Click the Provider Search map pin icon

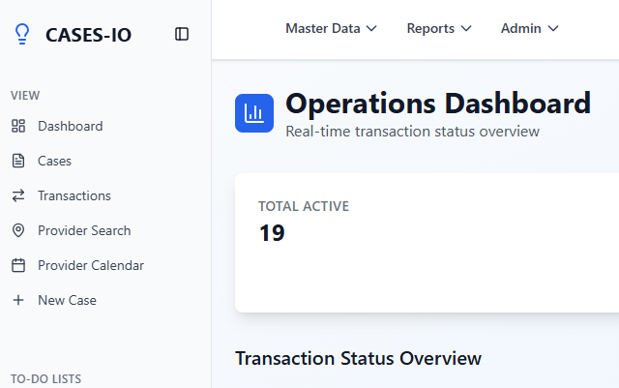point(18,230)
